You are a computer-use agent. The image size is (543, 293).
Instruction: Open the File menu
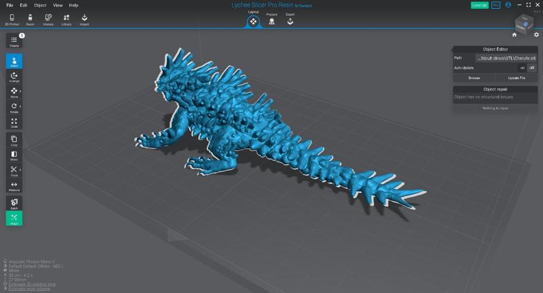pyautogui.click(x=10, y=5)
